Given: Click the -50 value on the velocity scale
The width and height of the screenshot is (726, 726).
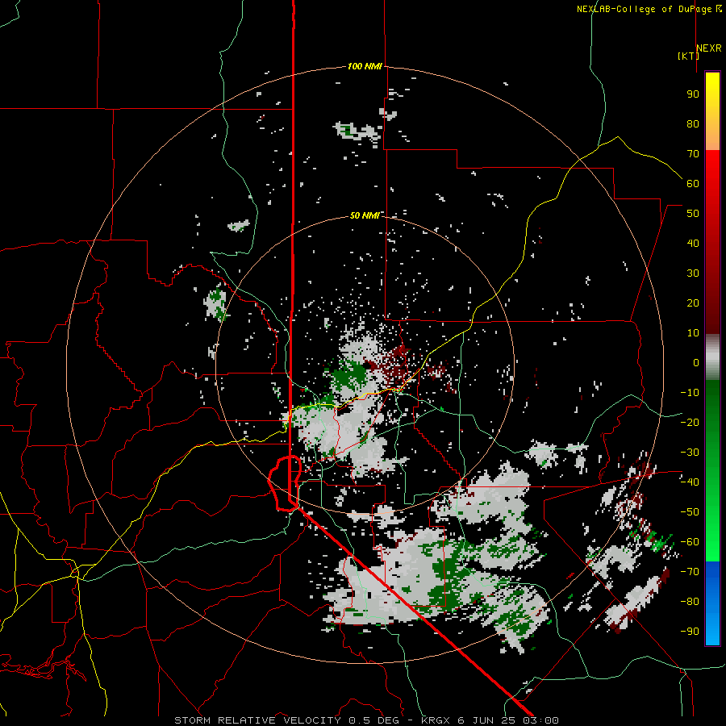Looking at the screenshot, I should 690,512.
